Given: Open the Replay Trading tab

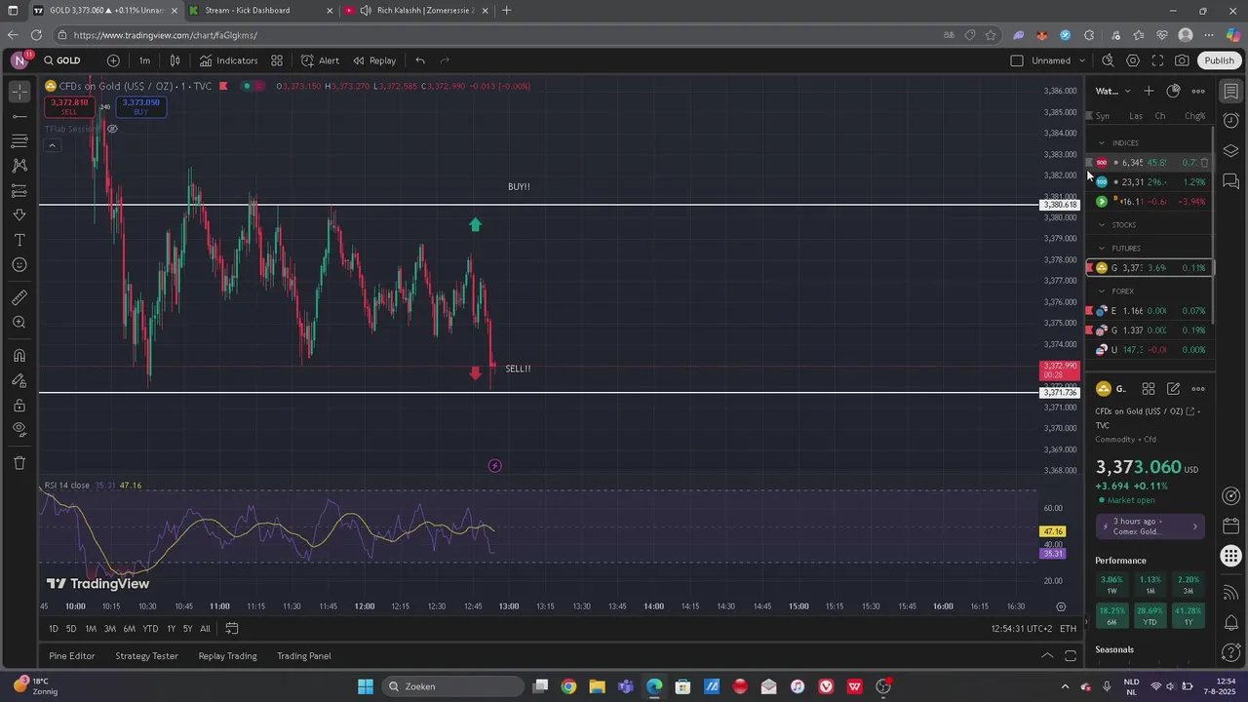Looking at the screenshot, I should (227, 656).
